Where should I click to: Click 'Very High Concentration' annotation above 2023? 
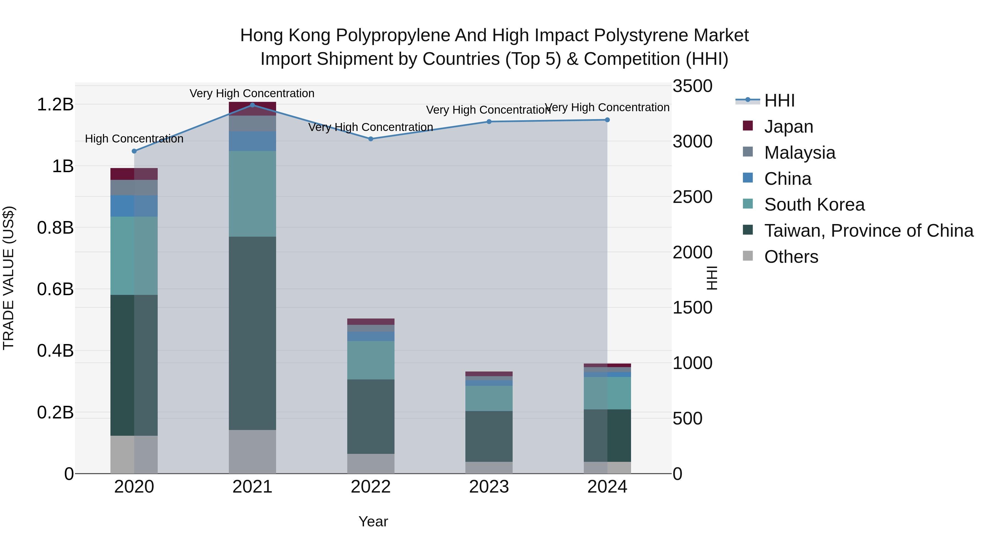[488, 110]
